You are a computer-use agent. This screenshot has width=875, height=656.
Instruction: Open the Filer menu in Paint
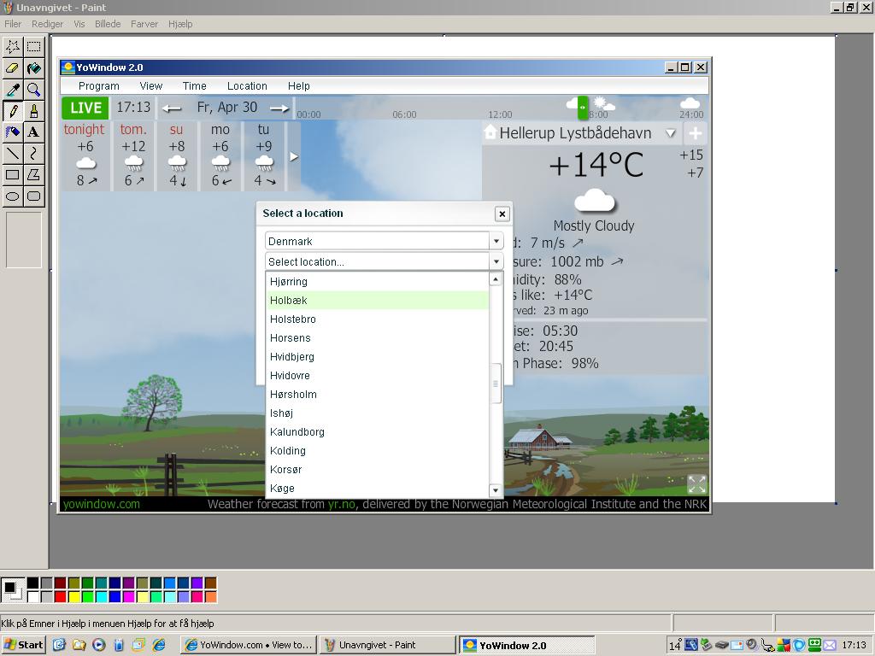pos(13,24)
